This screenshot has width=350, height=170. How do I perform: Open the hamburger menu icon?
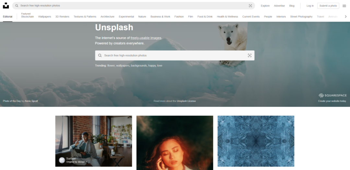[344, 6]
